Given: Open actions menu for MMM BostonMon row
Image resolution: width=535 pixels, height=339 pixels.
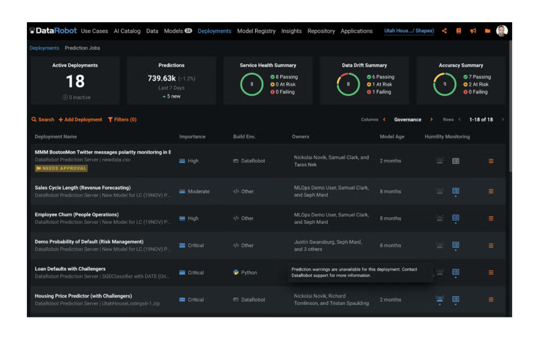Looking at the screenshot, I should coord(491,161).
